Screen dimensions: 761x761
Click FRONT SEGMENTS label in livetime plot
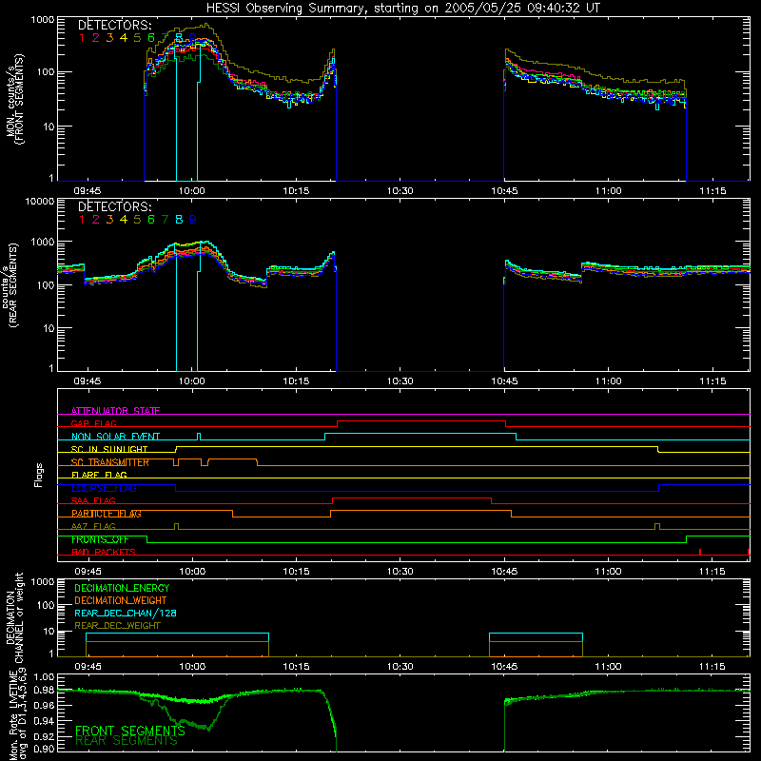coord(130,731)
